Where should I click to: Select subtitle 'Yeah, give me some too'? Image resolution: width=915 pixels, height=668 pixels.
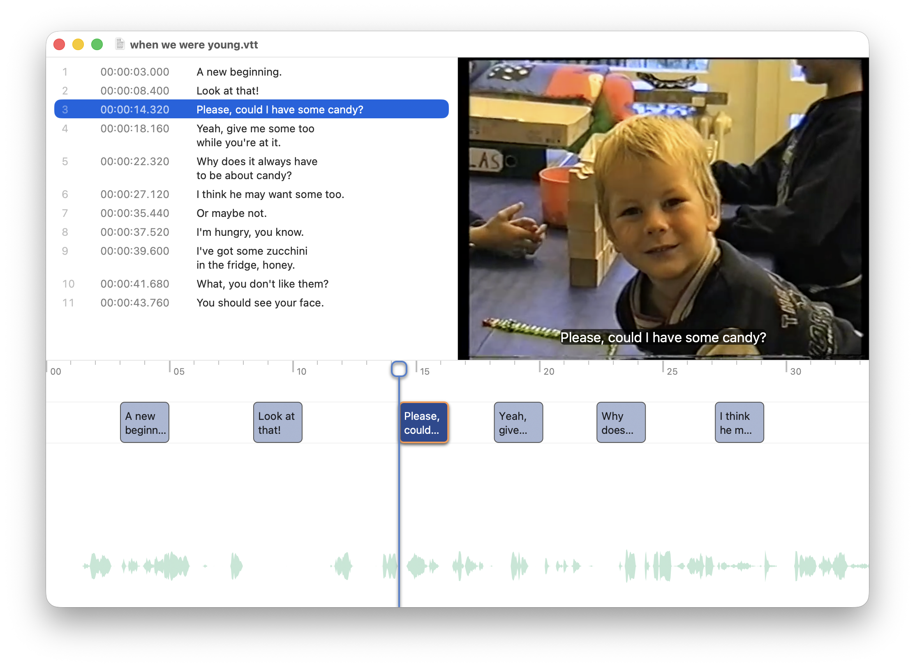255,129
